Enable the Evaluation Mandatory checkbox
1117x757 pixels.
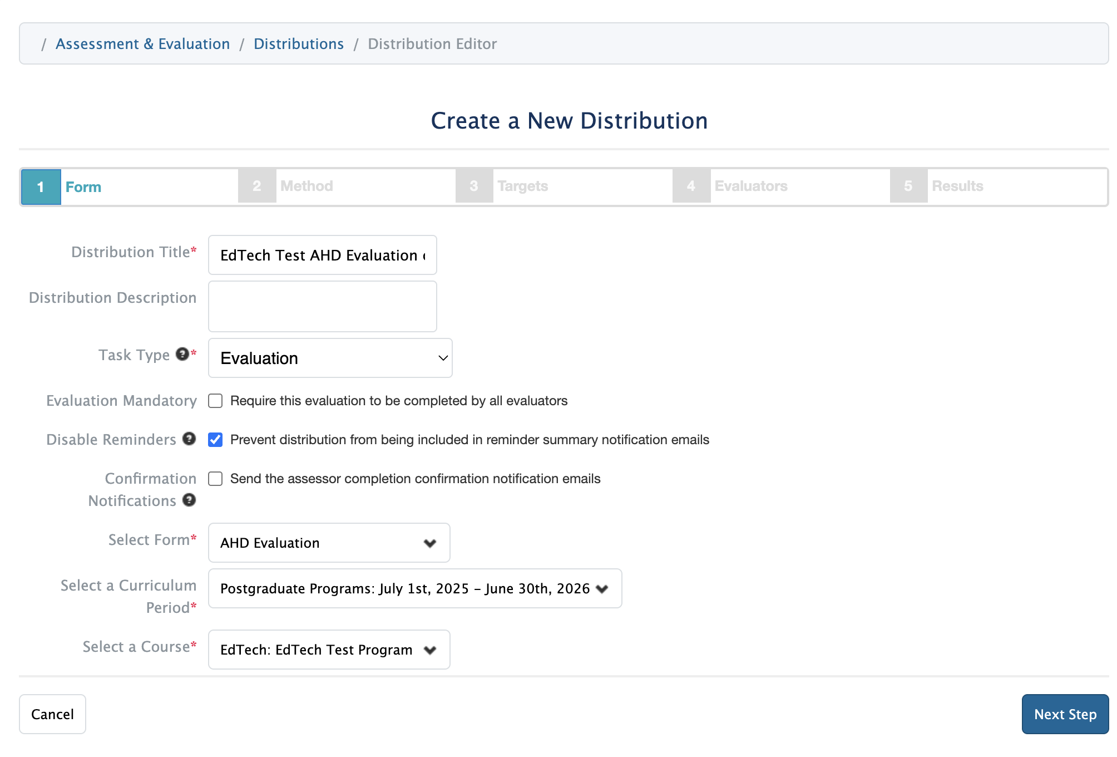215,401
